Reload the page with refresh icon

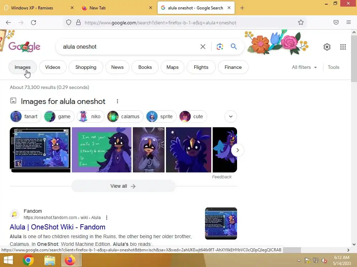tap(33, 23)
